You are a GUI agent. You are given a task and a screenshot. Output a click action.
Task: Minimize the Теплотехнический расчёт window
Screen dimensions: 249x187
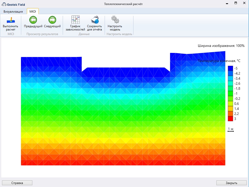tap(227, 3)
